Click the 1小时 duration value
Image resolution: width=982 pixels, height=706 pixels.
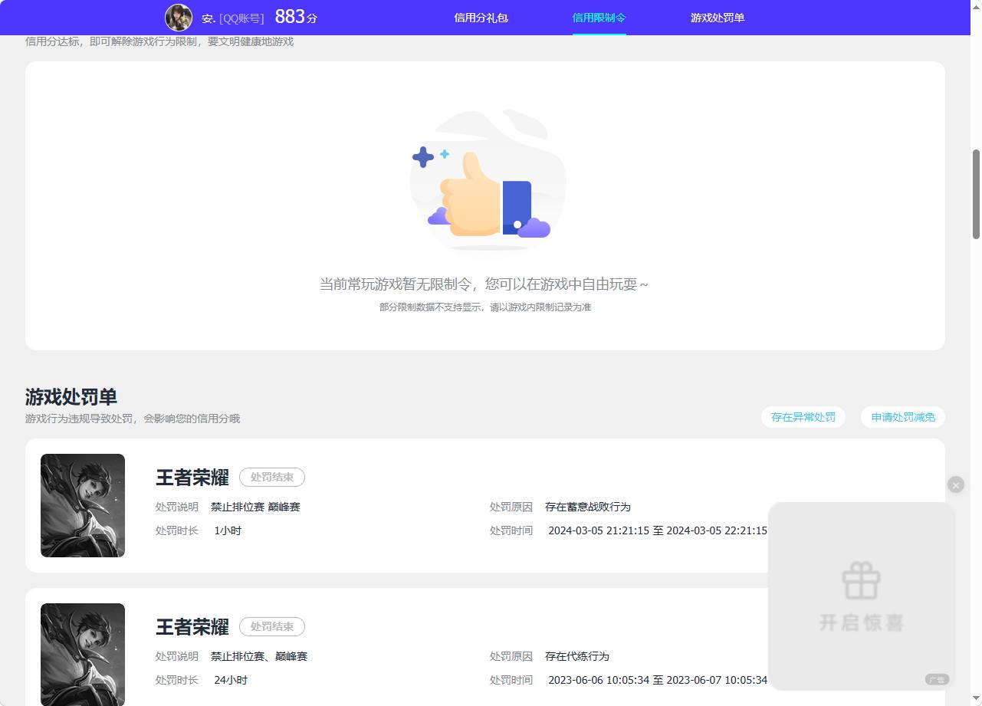tap(228, 530)
